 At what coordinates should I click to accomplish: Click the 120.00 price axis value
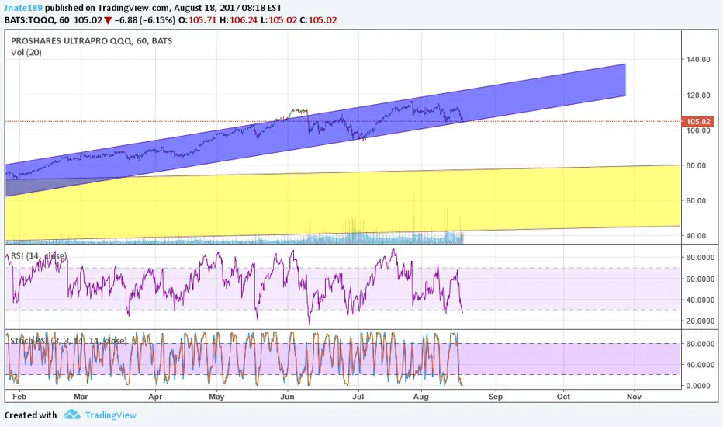point(697,95)
